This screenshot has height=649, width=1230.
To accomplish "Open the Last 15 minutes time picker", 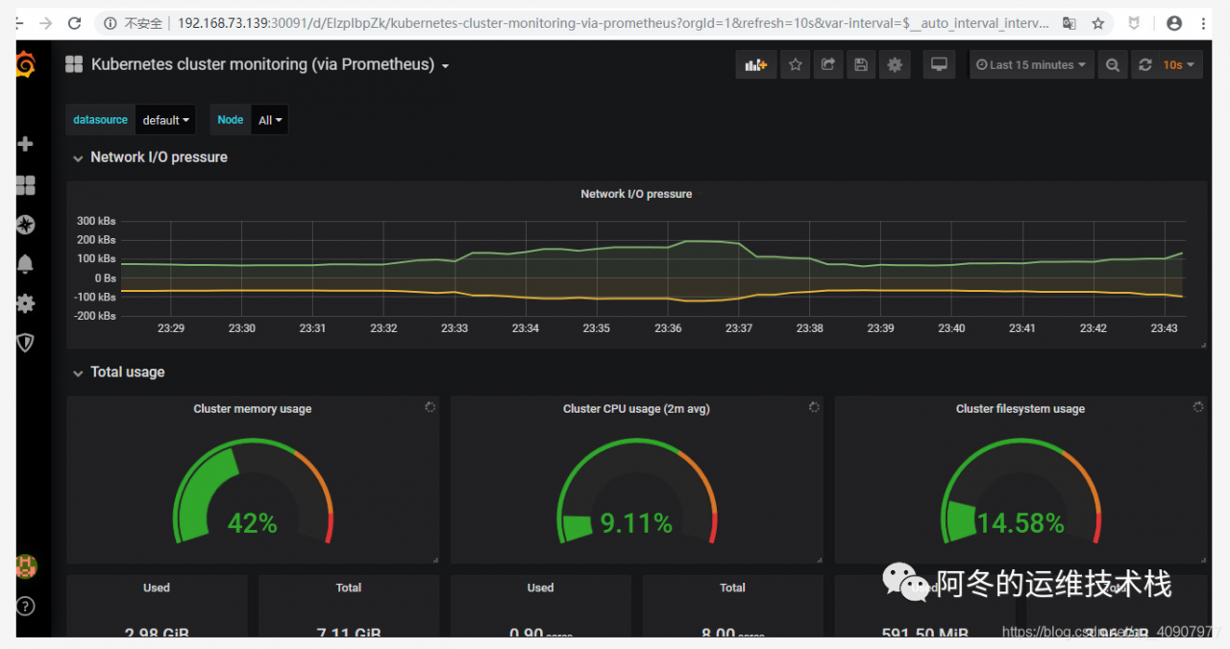I will coord(1031,64).
